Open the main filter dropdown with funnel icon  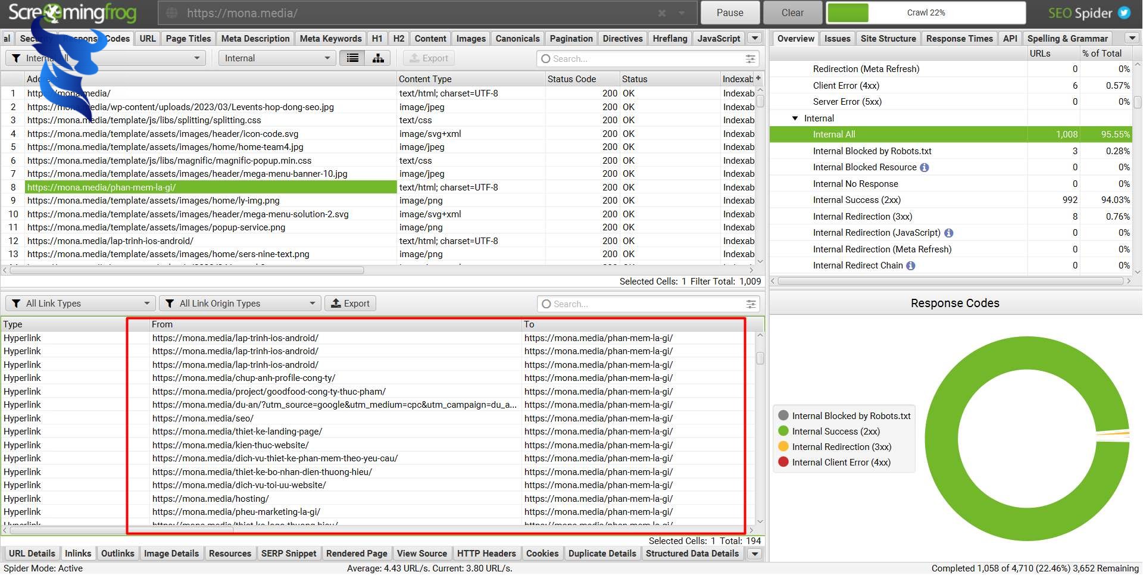tap(106, 58)
